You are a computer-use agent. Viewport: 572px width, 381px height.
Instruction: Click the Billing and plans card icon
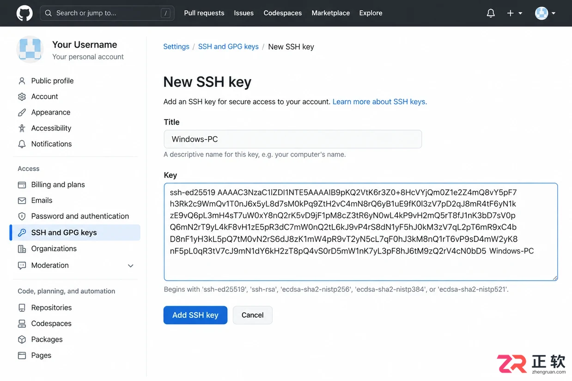(22, 185)
